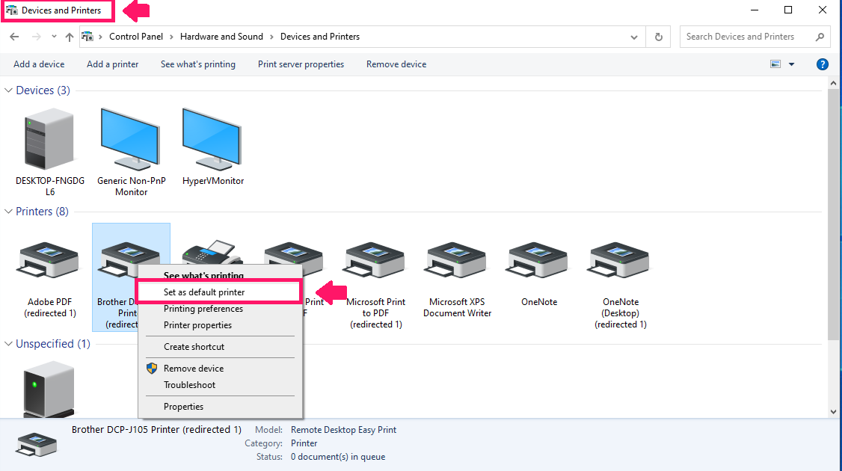Click the address bar Control Panel location icon
Image resolution: width=842 pixels, height=471 pixels.
[87, 37]
